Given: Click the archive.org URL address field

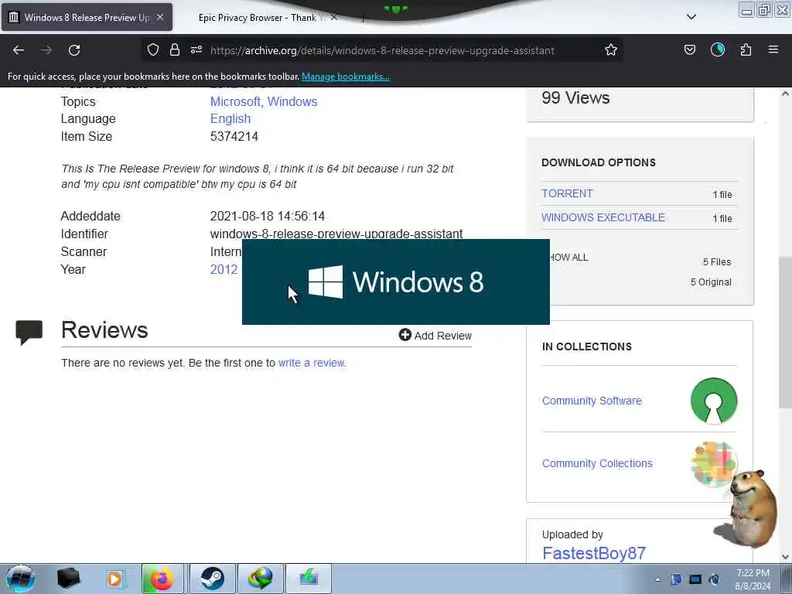Looking at the screenshot, I should click(382, 50).
